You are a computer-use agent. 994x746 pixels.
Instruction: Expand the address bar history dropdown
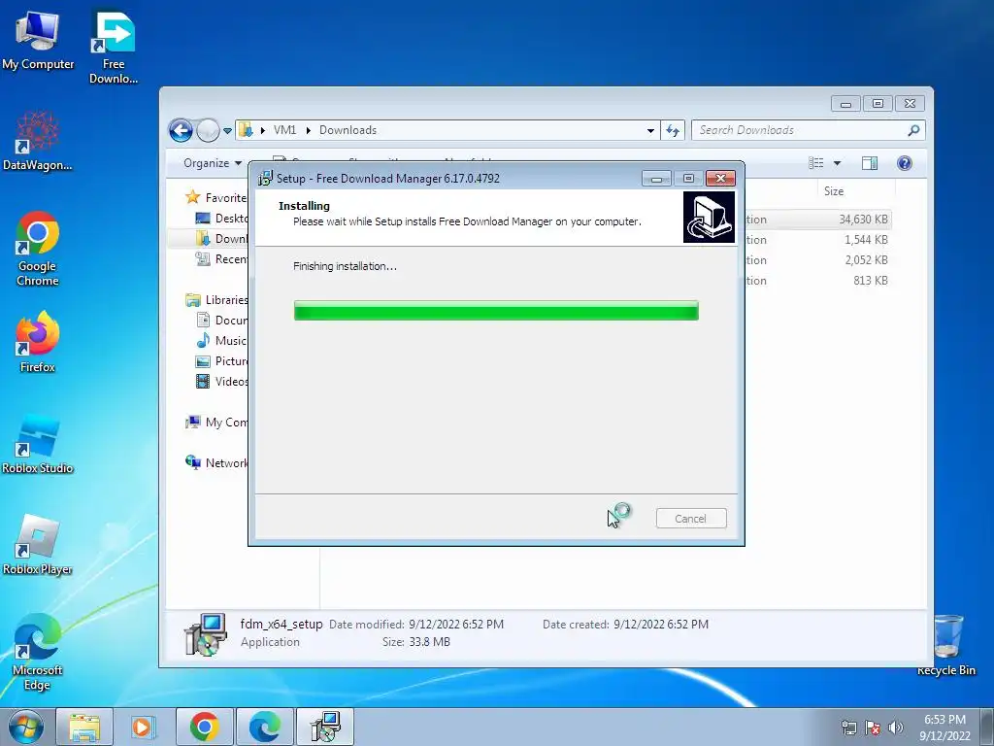(650, 131)
